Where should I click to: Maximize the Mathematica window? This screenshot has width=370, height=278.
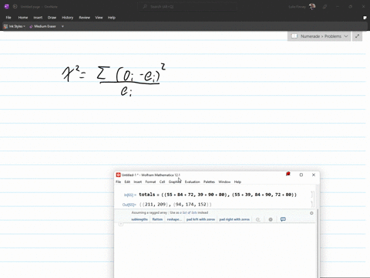(301, 175)
